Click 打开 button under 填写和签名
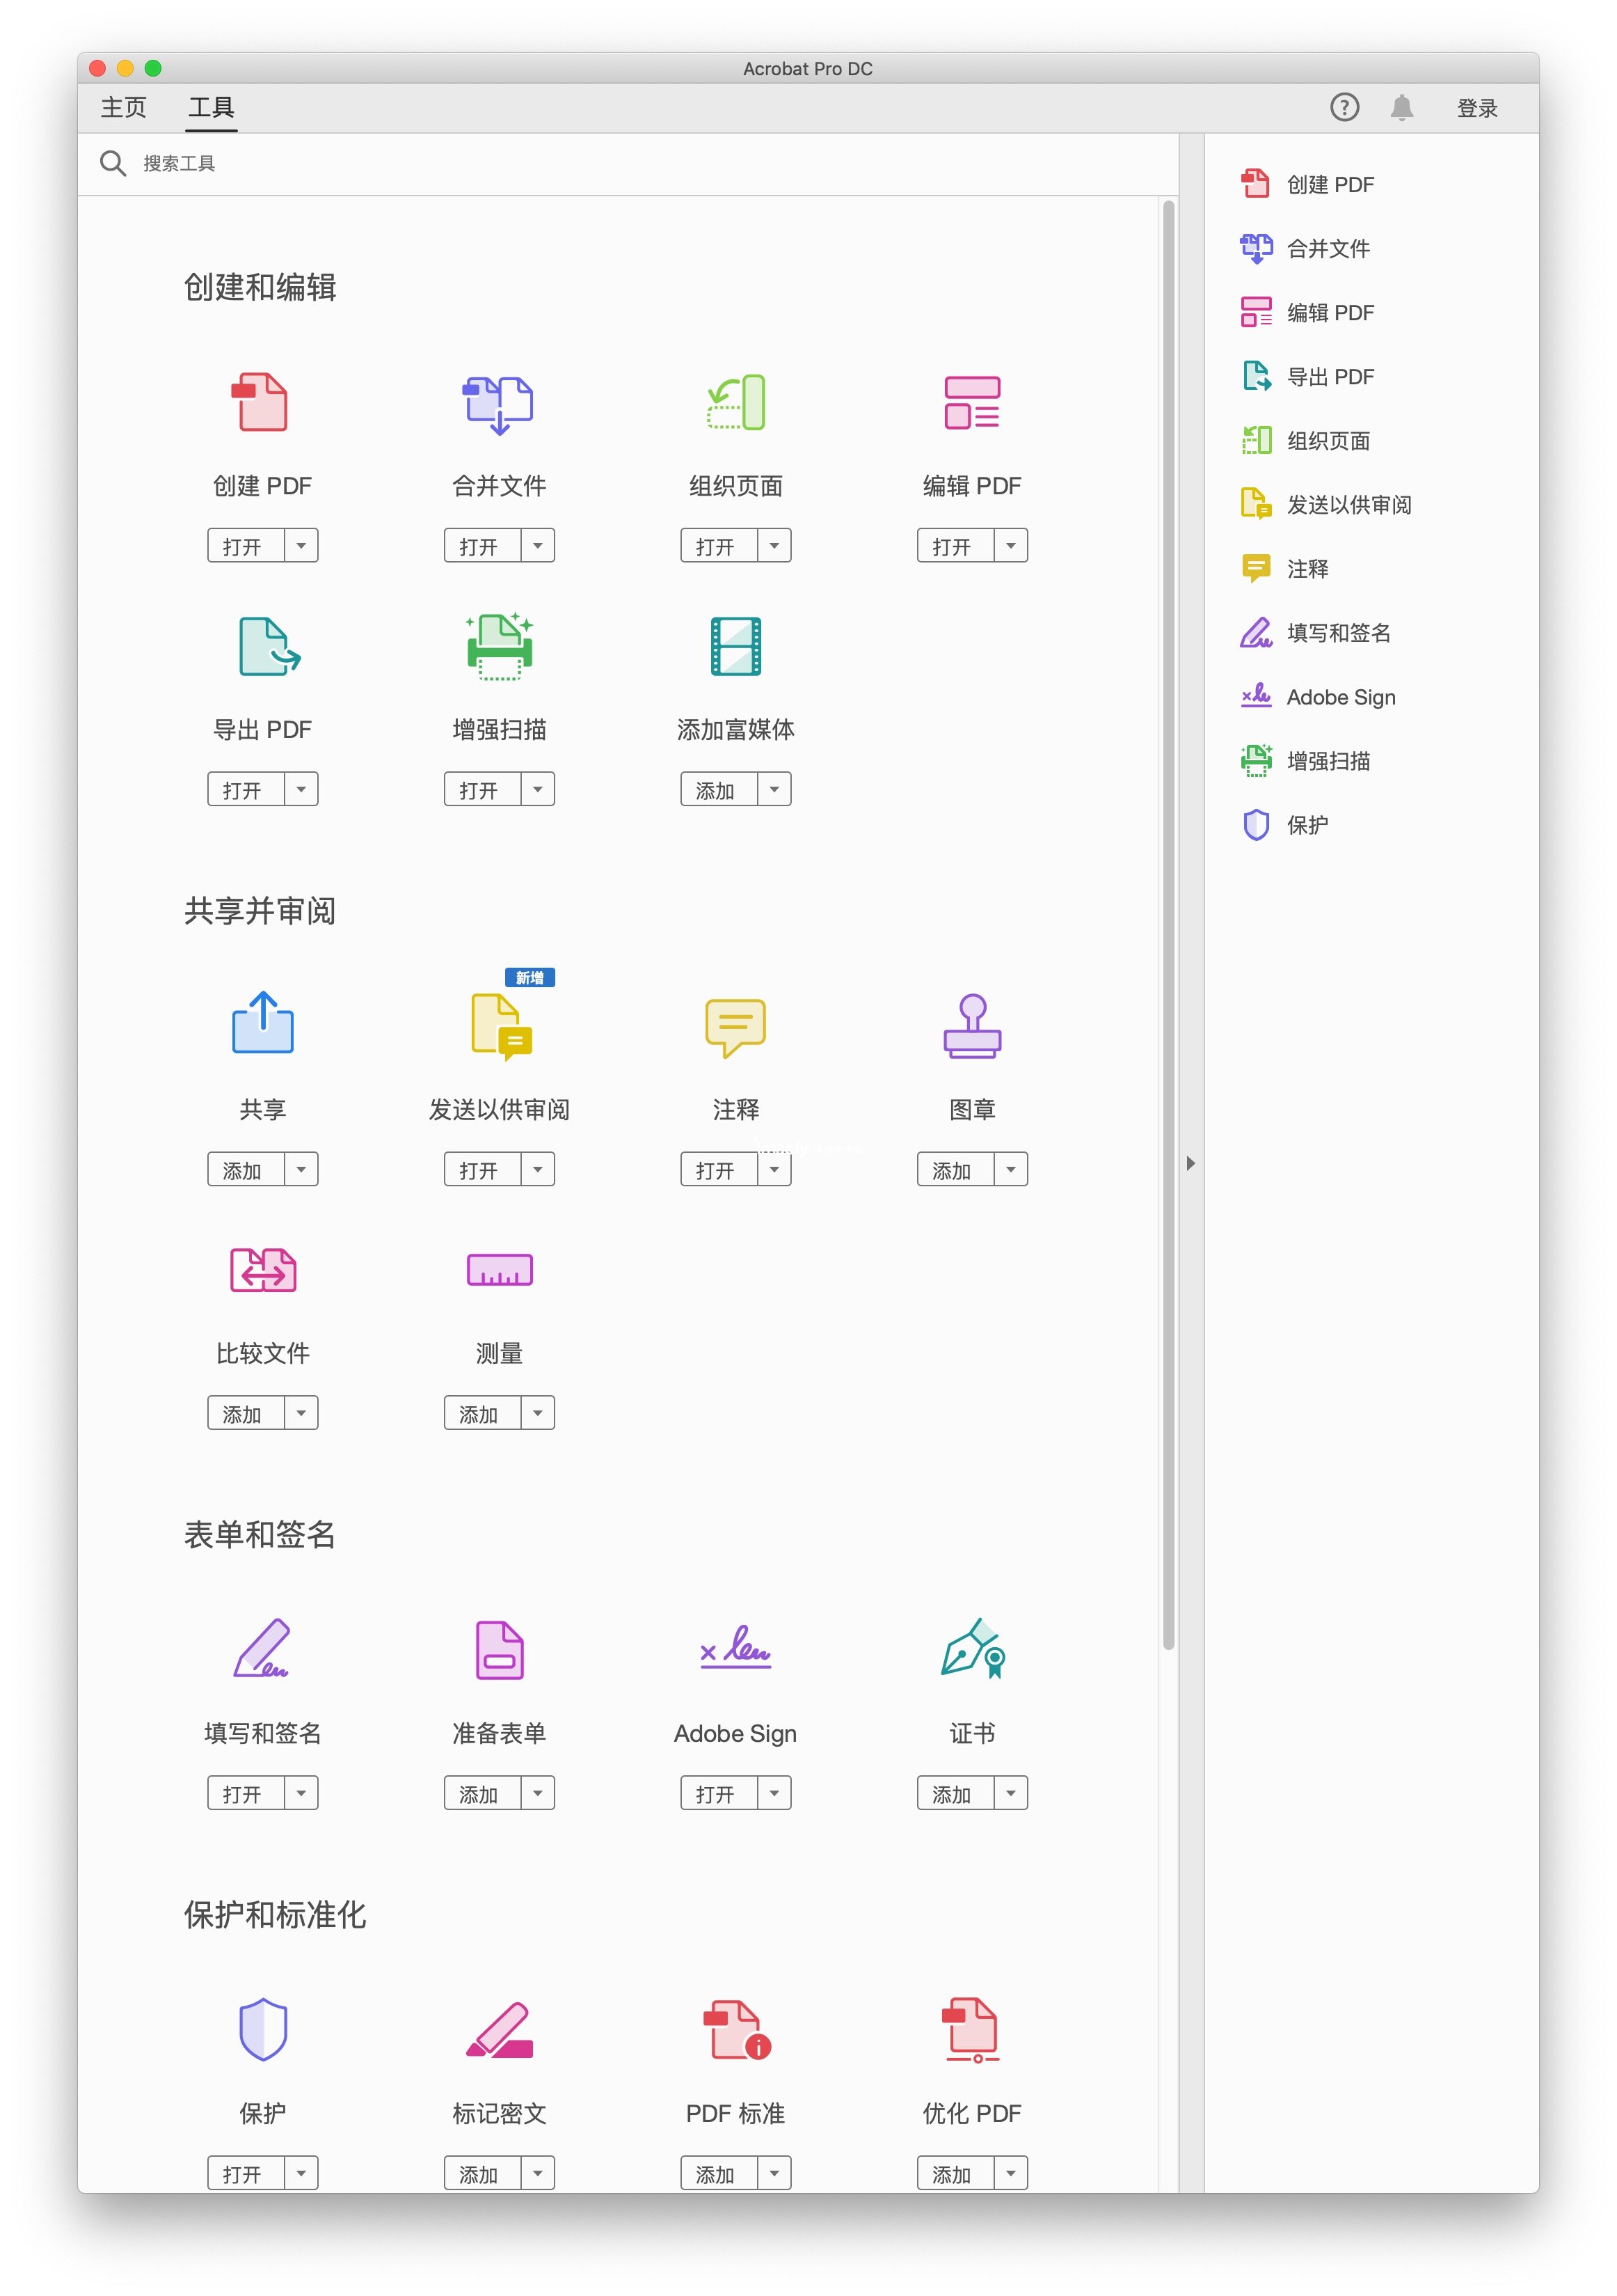 click(245, 1793)
